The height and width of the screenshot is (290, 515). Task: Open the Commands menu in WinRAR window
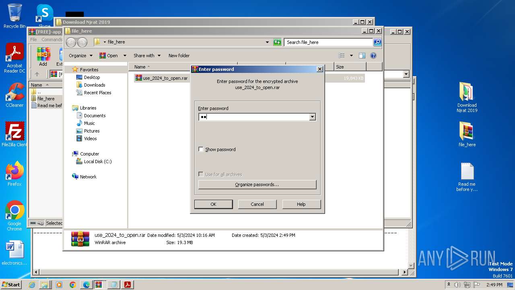click(52, 39)
